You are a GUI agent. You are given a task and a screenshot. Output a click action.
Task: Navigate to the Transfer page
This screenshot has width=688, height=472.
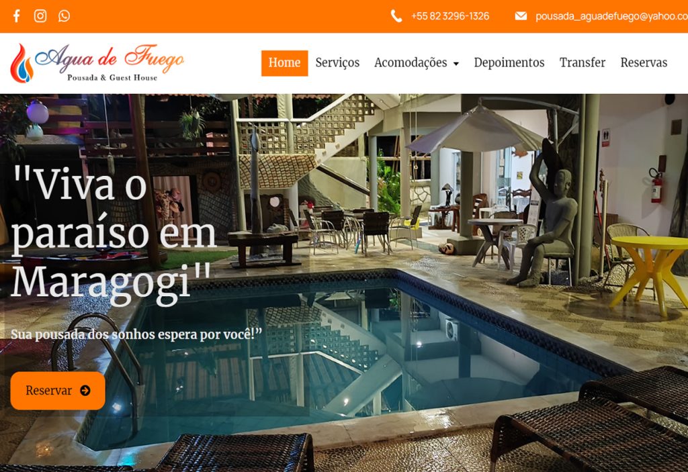point(583,62)
